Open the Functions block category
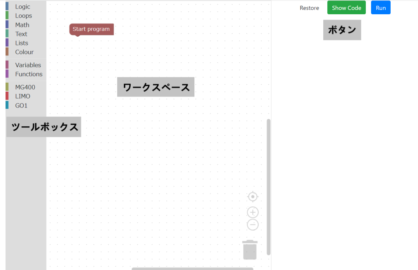The height and width of the screenshot is (270, 418). [29, 74]
